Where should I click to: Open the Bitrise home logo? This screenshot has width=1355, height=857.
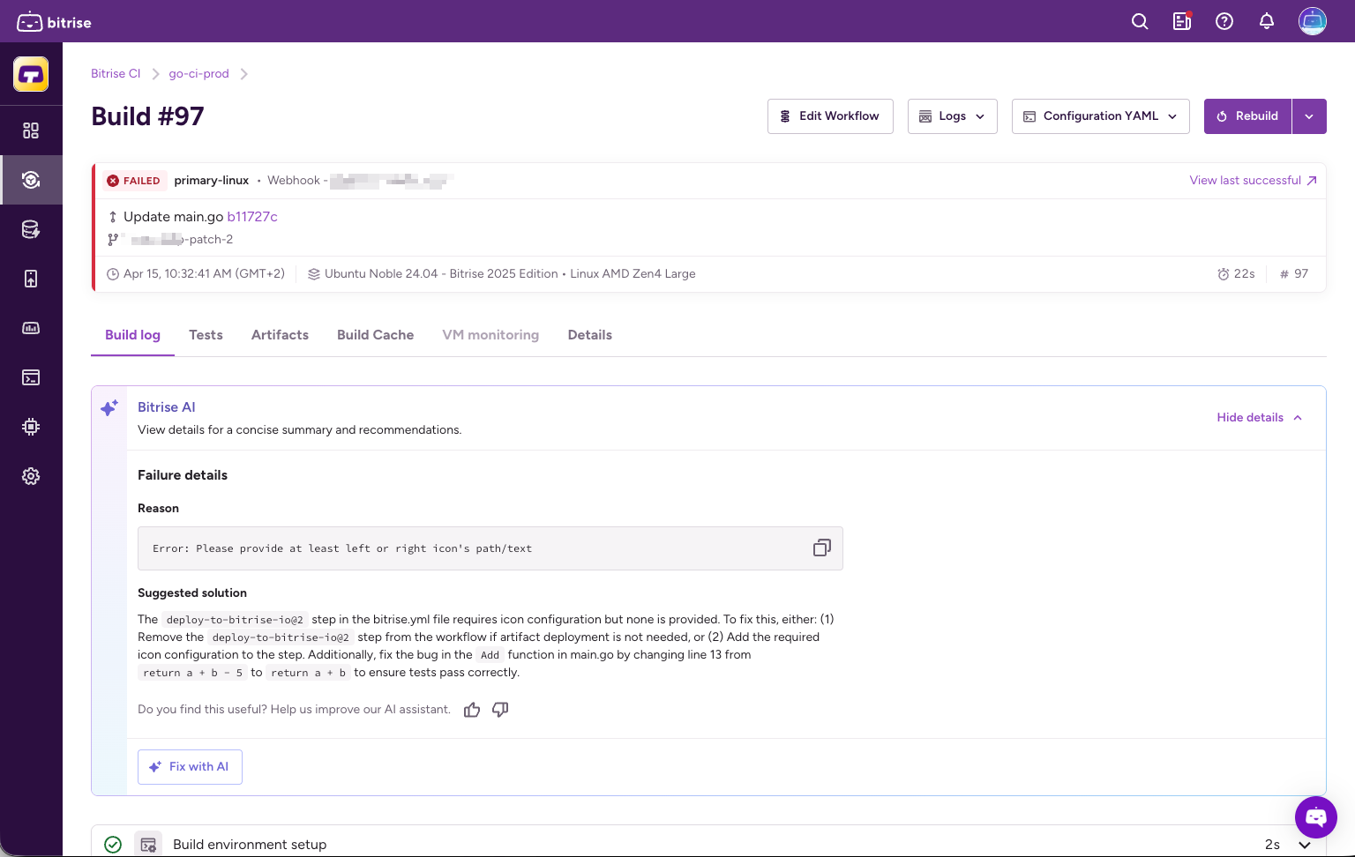point(54,22)
